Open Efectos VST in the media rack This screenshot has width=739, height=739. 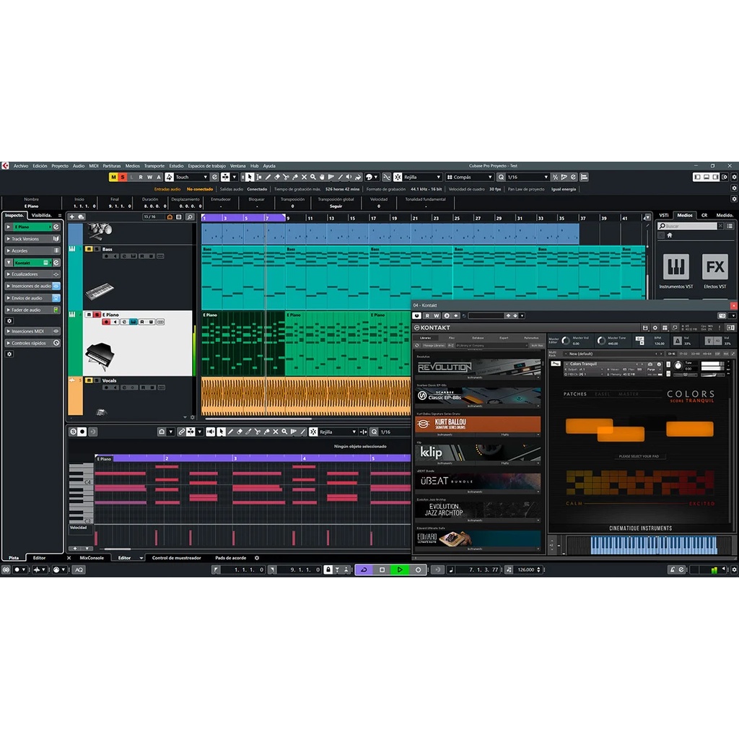[x=714, y=272]
